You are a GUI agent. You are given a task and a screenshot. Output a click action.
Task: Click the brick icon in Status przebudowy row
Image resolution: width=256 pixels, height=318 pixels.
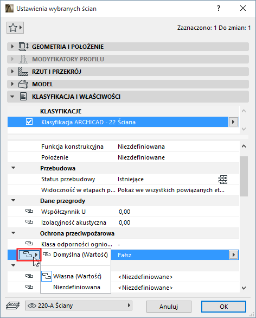coord(223,179)
